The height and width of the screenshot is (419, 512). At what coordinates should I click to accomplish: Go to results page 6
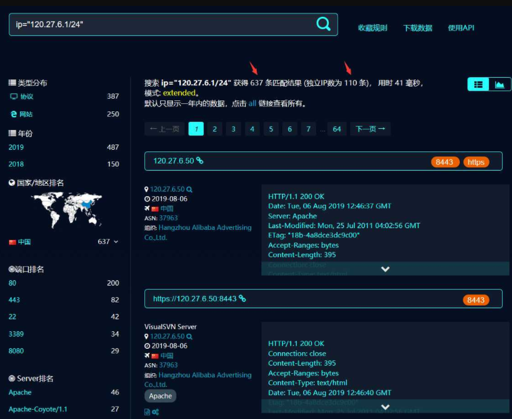tap(290, 129)
